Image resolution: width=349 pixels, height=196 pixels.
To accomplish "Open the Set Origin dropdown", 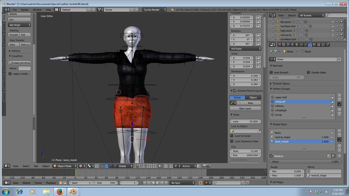I will pos(20,25).
